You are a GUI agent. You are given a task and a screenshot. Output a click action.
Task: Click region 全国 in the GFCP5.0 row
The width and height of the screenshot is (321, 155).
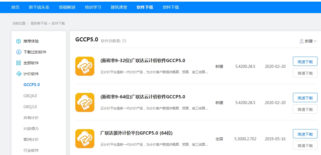pyautogui.click(x=219, y=139)
